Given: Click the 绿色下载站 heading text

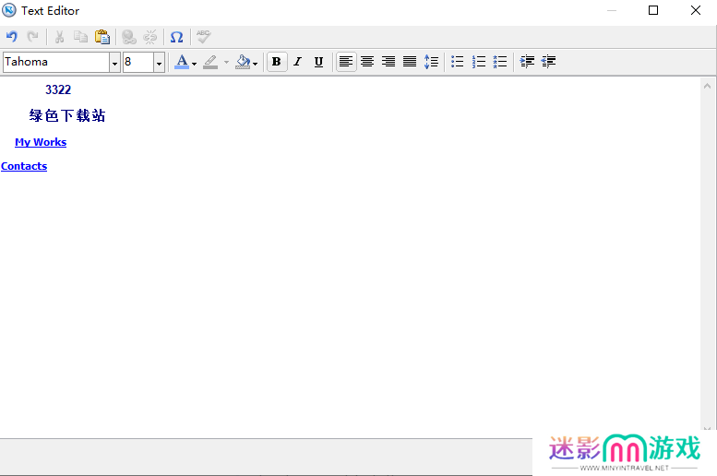Looking at the screenshot, I should coord(67,115).
